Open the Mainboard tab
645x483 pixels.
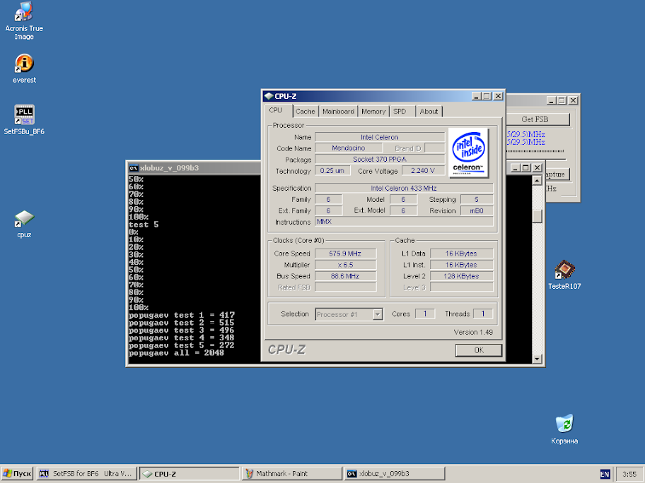pyautogui.click(x=338, y=112)
